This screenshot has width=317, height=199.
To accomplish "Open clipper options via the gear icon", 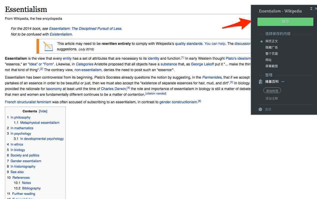I will tap(260, 109).
